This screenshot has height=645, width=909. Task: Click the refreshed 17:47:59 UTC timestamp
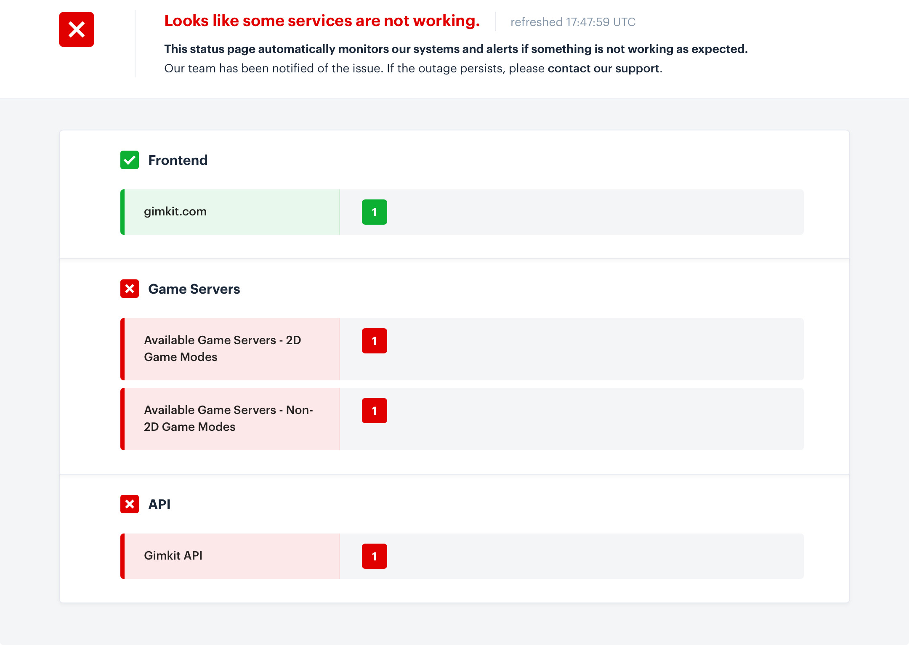(x=573, y=22)
